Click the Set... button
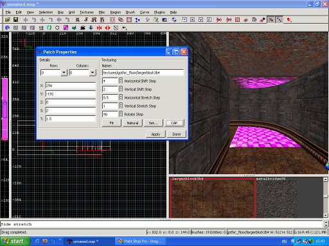 click(x=153, y=123)
